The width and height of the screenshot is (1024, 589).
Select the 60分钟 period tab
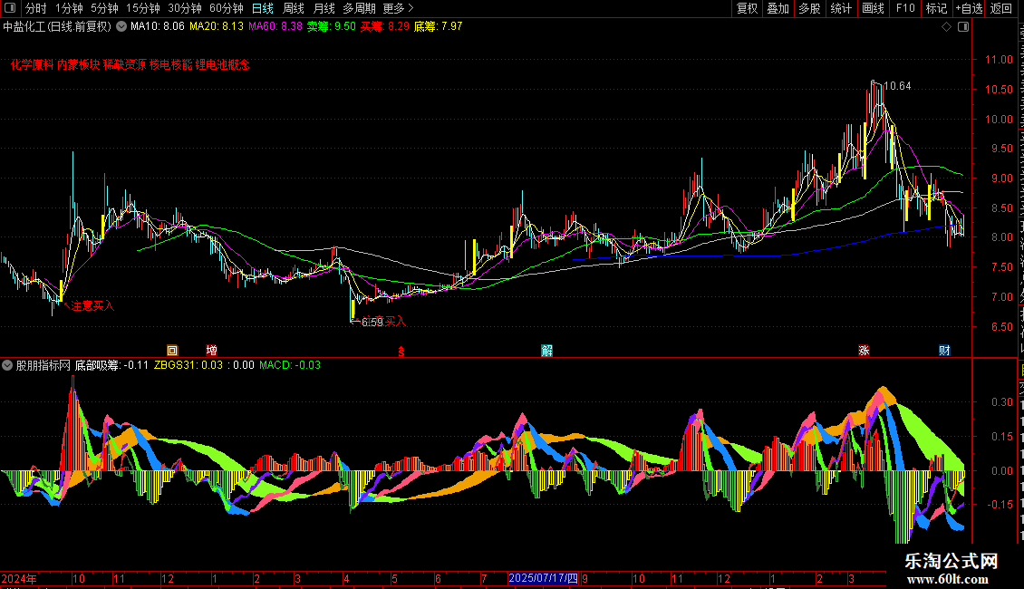pyautogui.click(x=227, y=8)
